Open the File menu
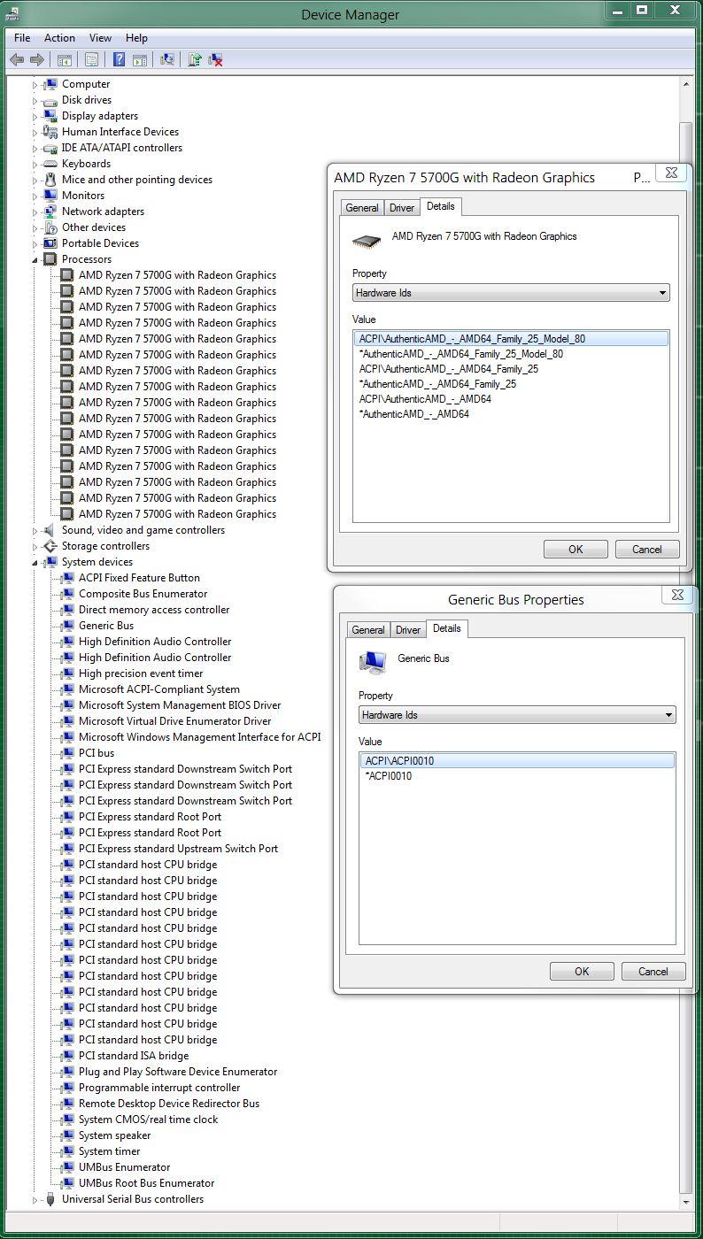 point(22,38)
